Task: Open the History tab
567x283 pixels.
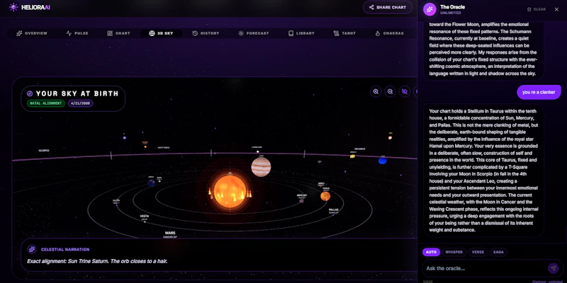Action: 206,33
